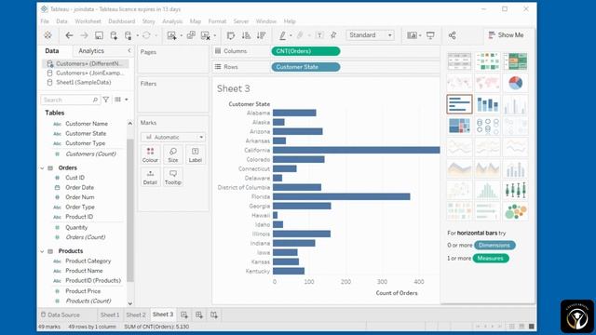
Task: Collapse the Orders table group
Action: point(42,167)
